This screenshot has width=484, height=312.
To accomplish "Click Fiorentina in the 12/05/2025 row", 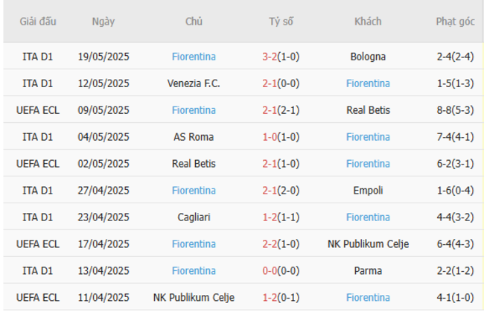I will 368,83.
